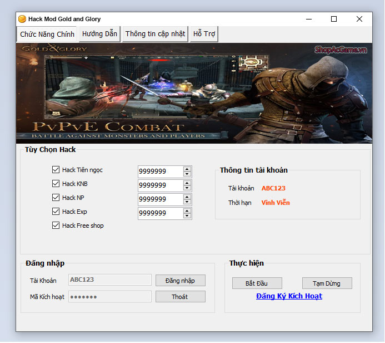
Task: Increase the Hack Tiên ngọc value with up arrow
Action: click(187, 169)
